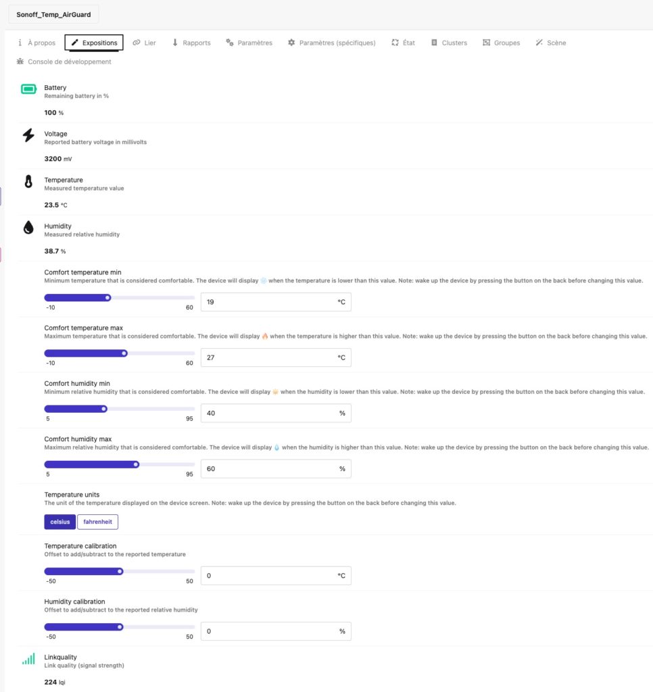Open the Groupes tab
This screenshot has height=692, width=653.
pos(502,43)
